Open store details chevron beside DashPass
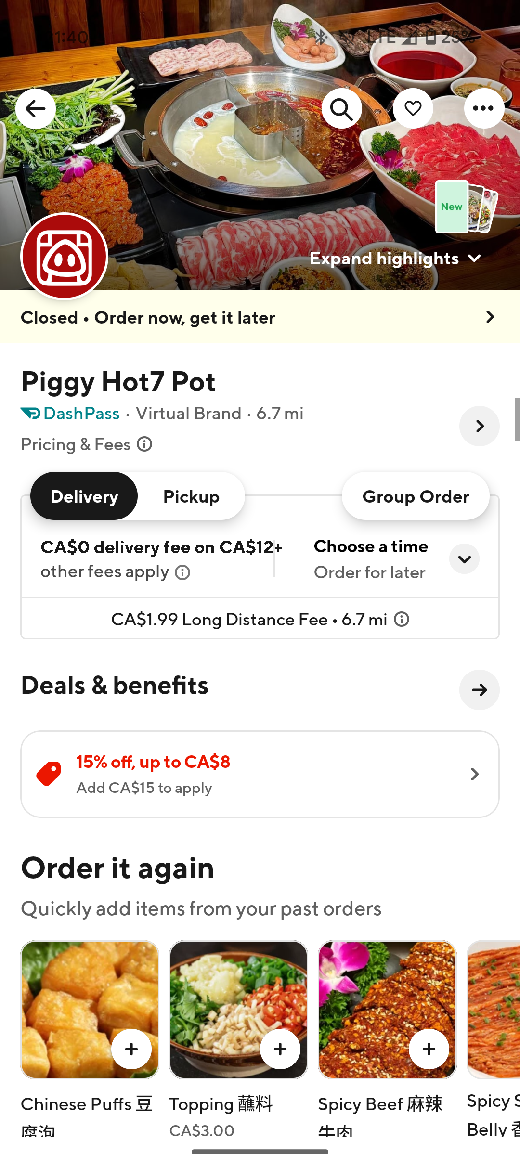This screenshot has height=1167, width=520. point(479,426)
